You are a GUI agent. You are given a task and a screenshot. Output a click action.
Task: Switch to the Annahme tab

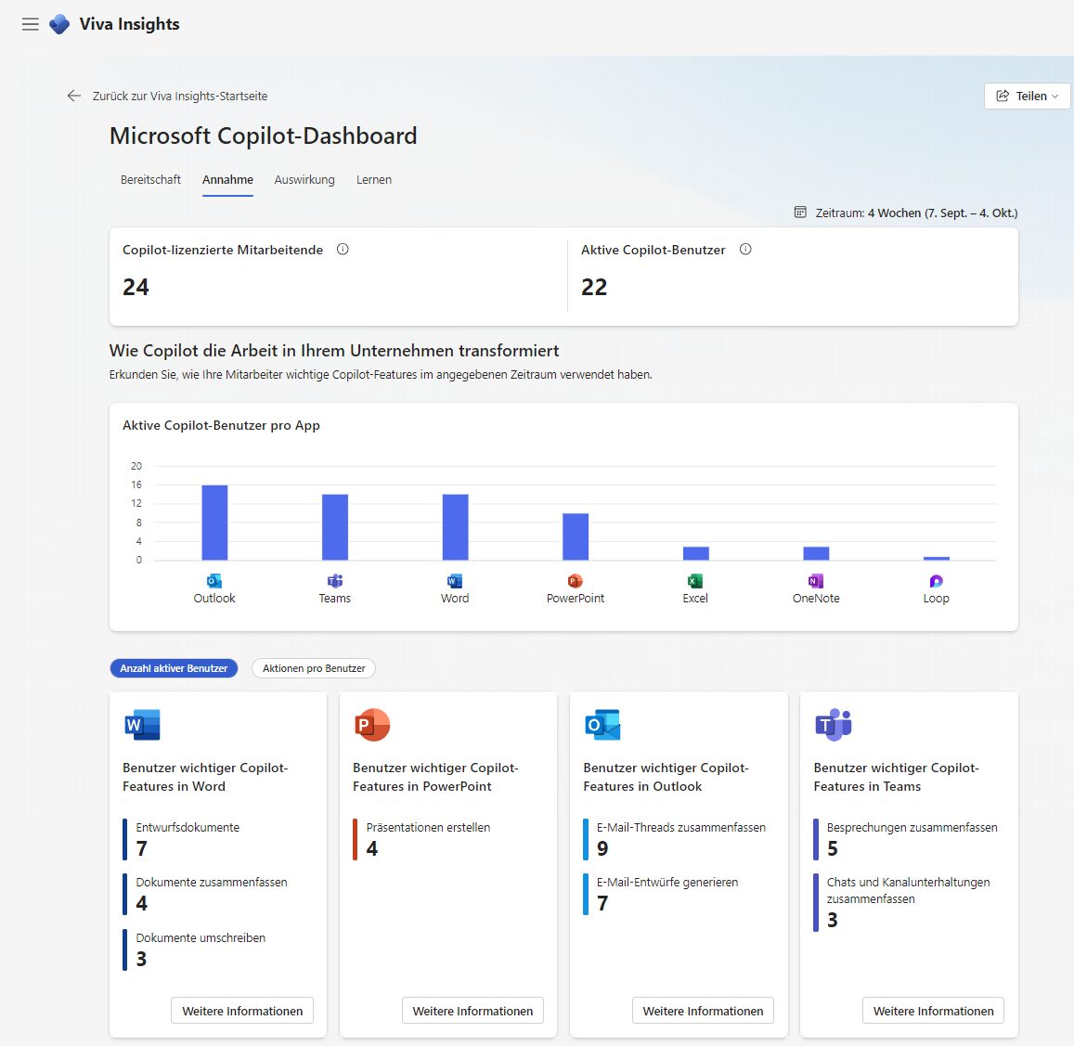227,179
